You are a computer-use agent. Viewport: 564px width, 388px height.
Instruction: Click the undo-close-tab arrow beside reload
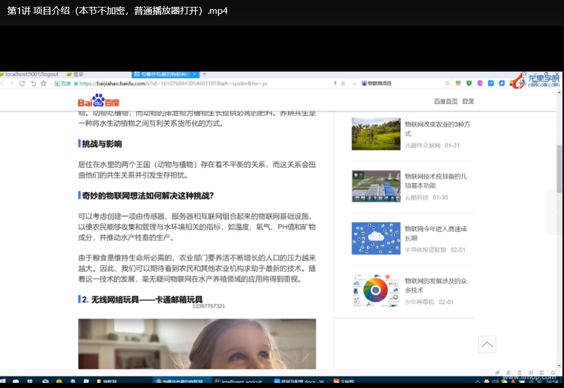click(x=33, y=84)
